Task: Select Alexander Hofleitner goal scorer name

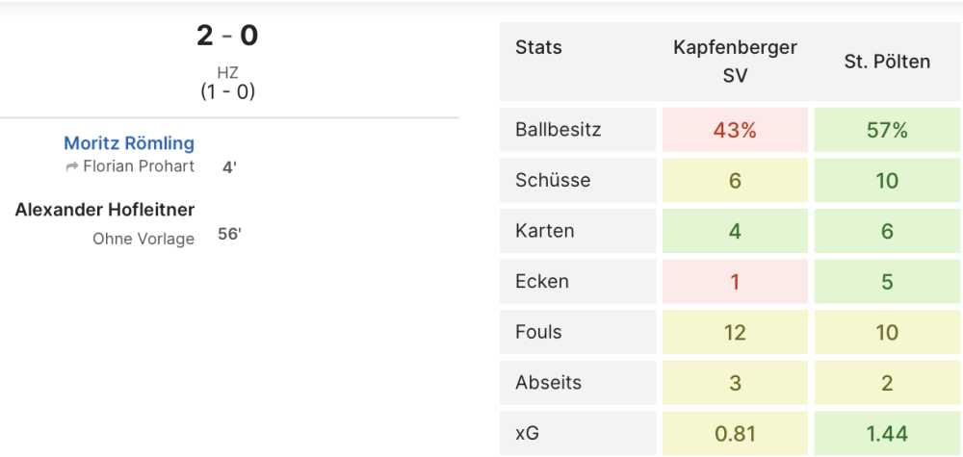Action: click(105, 210)
